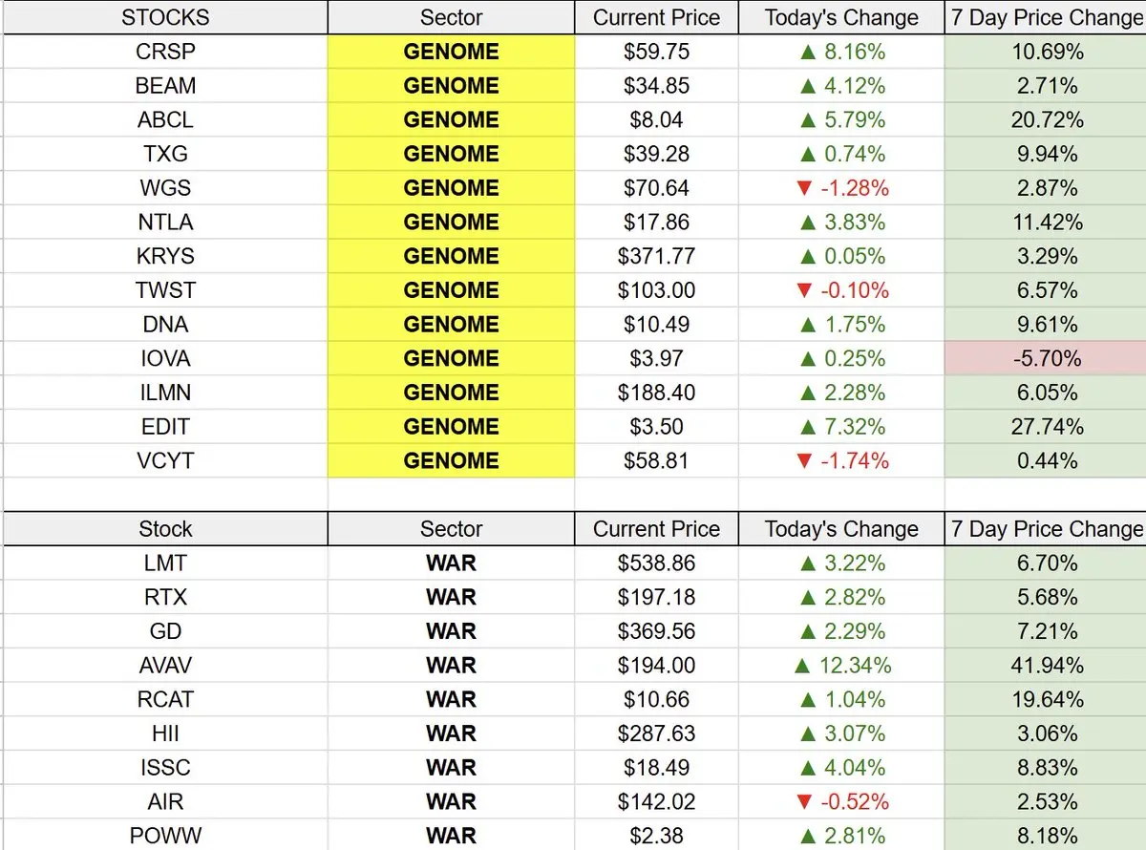Screen dimensions: 1146x850
Task: Select the 7.21% seven-day change cell
Action: [x=1046, y=631]
